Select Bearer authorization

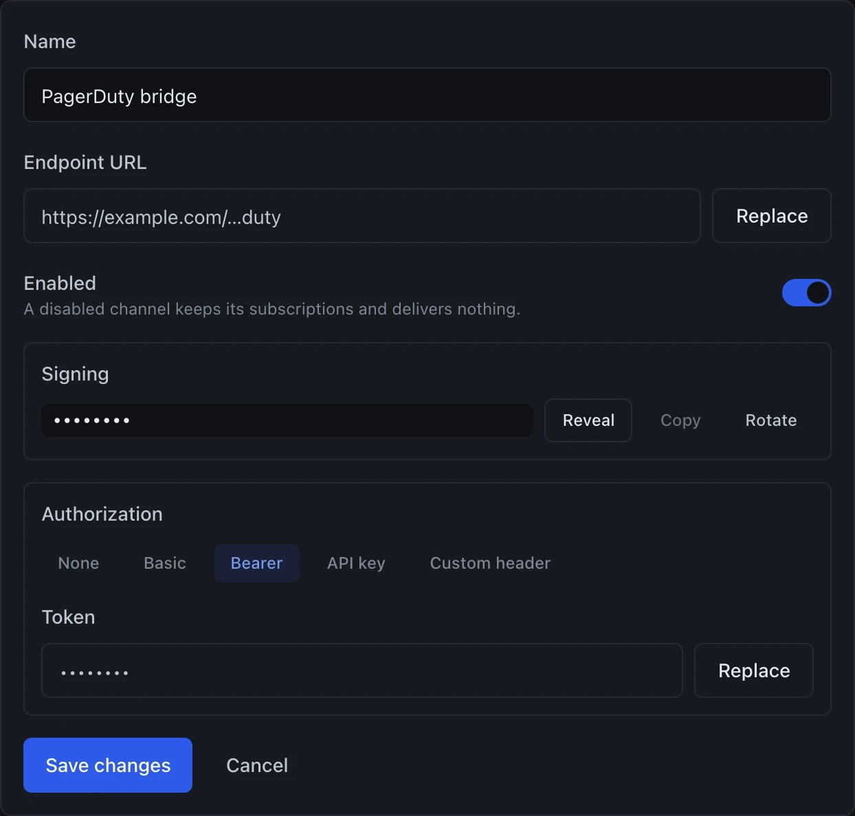tap(256, 563)
